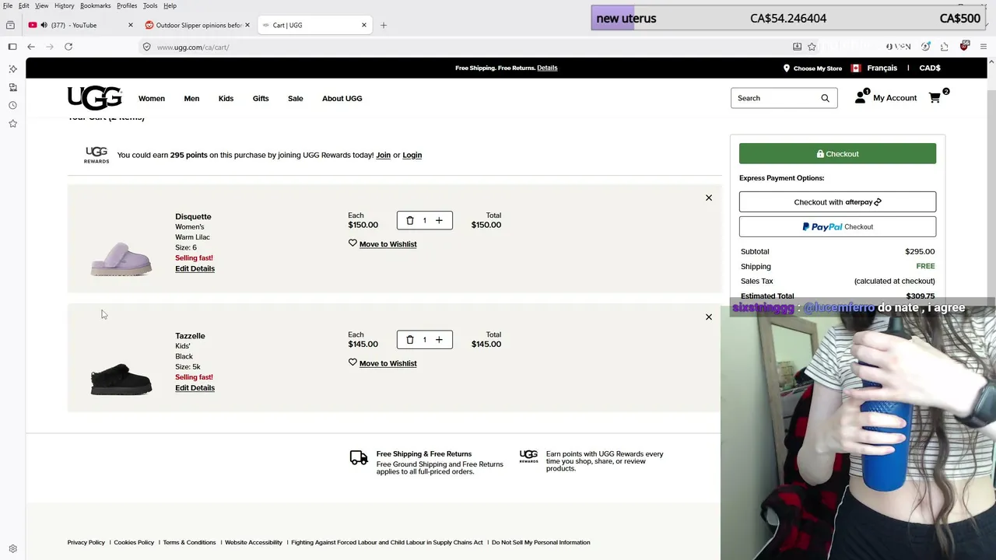This screenshot has width=996, height=560.
Task: Remove Tazzelle using the X icon
Action: (709, 317)
